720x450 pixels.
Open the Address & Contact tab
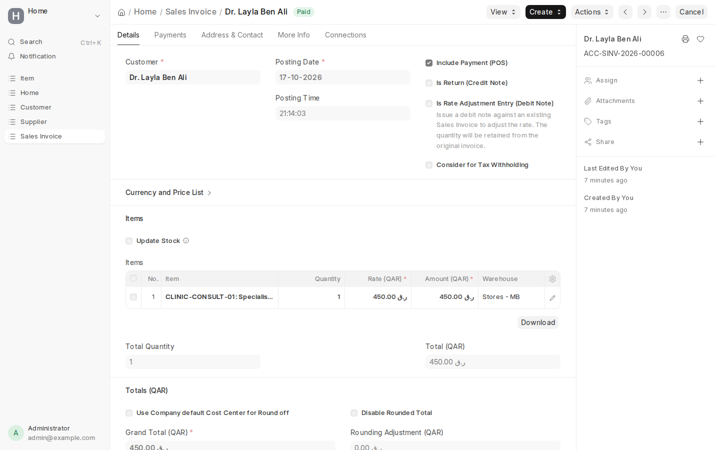(x=232, y=35)
